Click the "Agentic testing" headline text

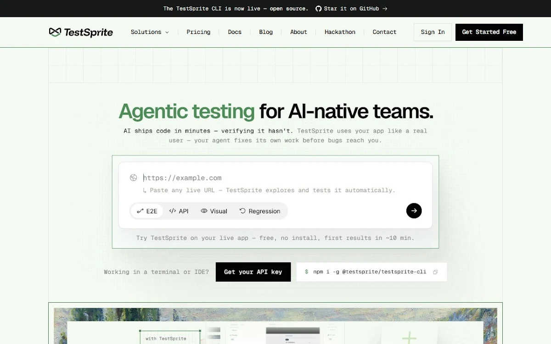[186, 111]
